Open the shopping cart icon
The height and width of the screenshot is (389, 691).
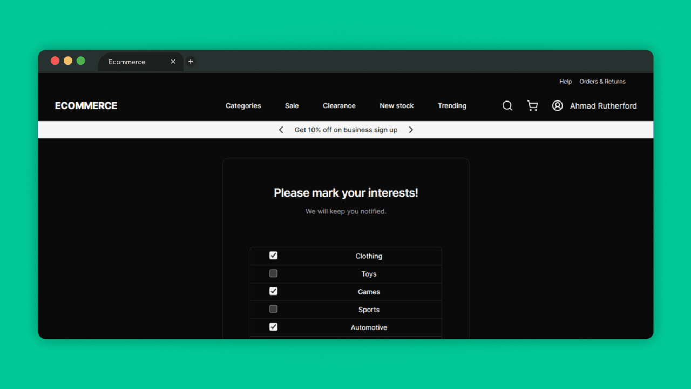[x=532, y=105]
